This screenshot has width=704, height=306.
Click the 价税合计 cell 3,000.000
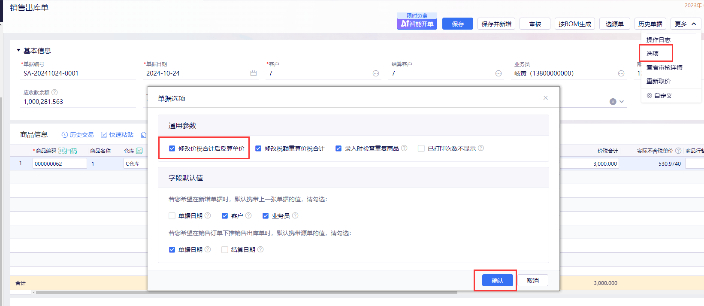[589, 164]
